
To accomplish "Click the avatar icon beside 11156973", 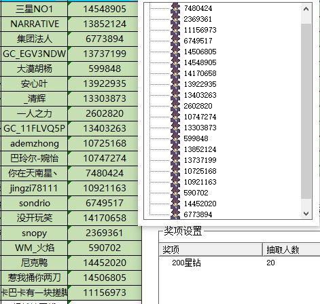I will 175,30.
